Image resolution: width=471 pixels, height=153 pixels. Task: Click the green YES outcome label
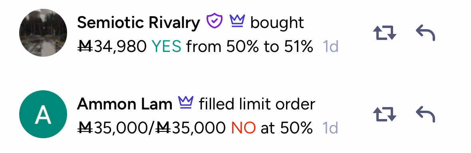click(167, 47)
